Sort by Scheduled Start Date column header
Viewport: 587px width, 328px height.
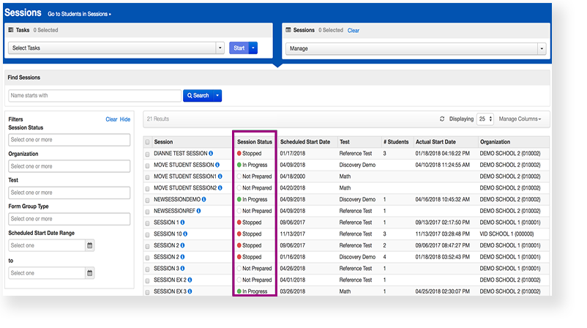coord(305,142)
